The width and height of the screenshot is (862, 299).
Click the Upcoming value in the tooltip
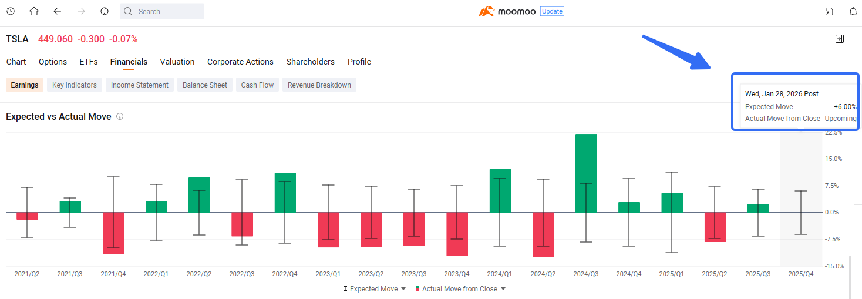(841, 119)
